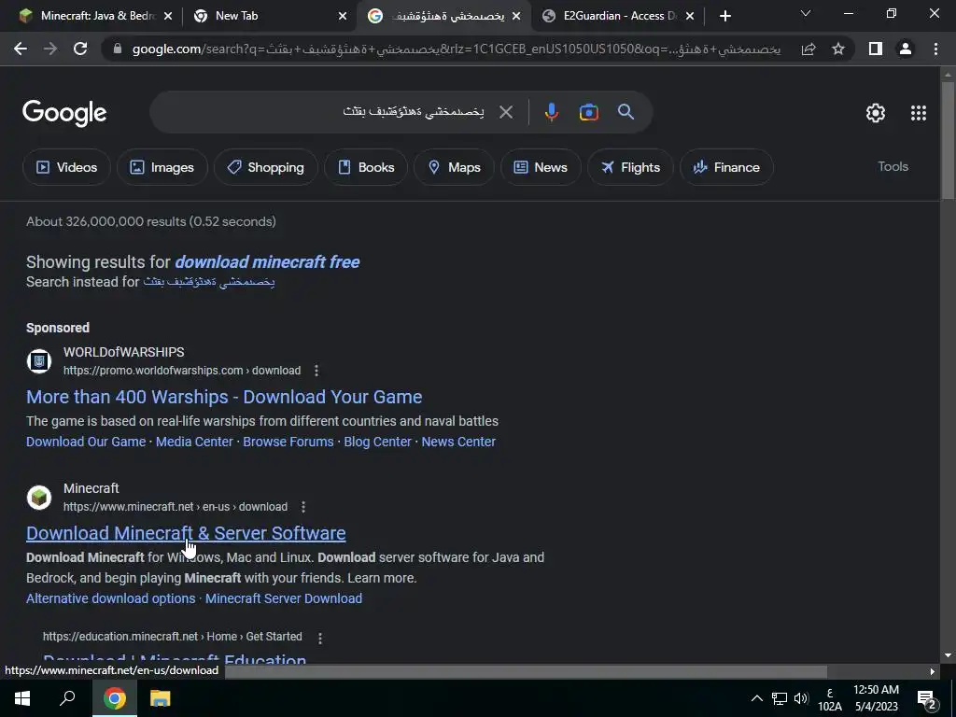Screen dimensions: 956x717
Task: Filter results by Shopping
Action: click(266, 167)
